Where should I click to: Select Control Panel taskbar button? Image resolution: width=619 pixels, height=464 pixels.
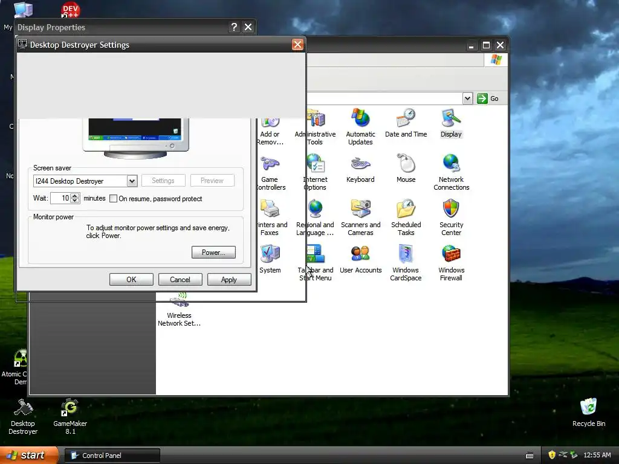(112, 456)
